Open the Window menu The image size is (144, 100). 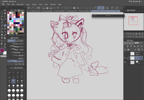pos(53,5)
